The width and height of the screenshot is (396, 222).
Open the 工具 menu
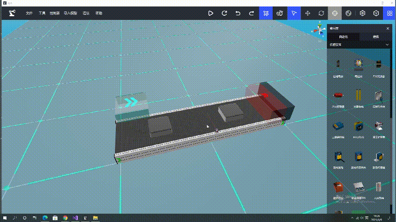tap(42, 13)
